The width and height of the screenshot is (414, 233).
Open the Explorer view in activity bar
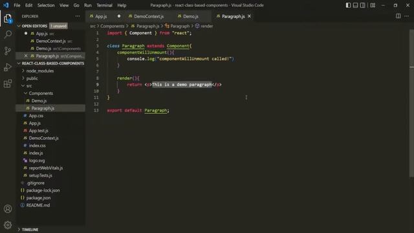8,19
